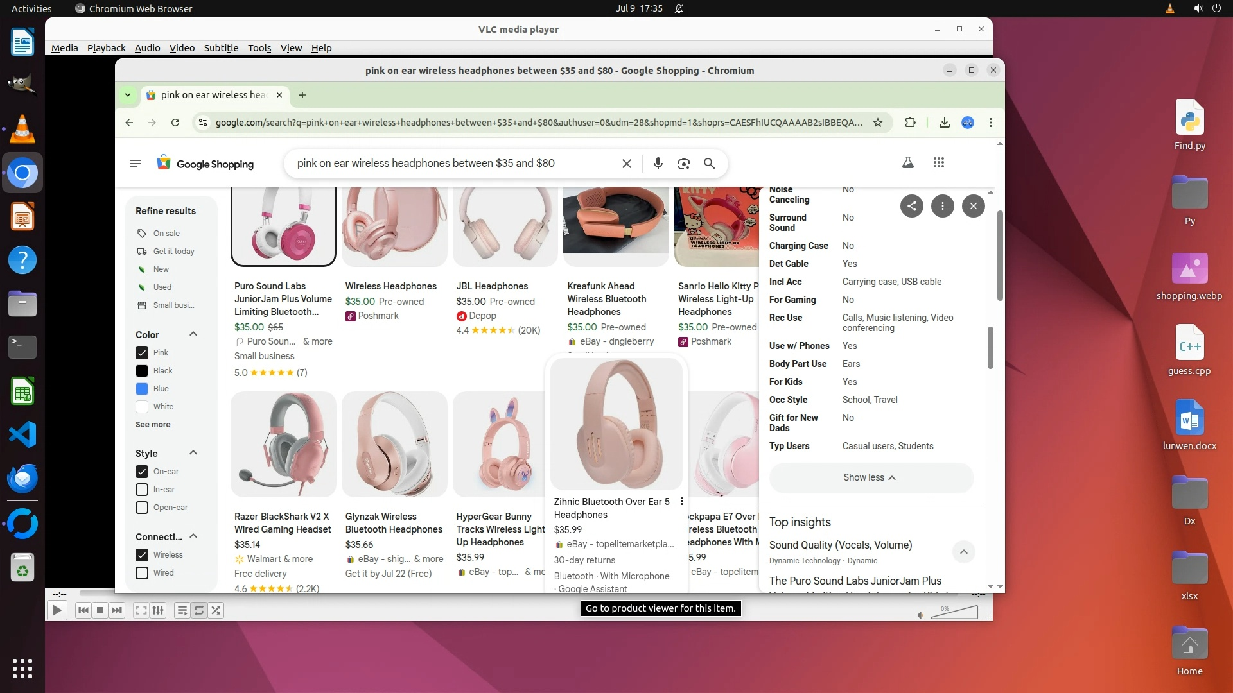Open the VLC Playback menu
The width and height of the screenshot is (1233, 693).
(x=106, y=48)
